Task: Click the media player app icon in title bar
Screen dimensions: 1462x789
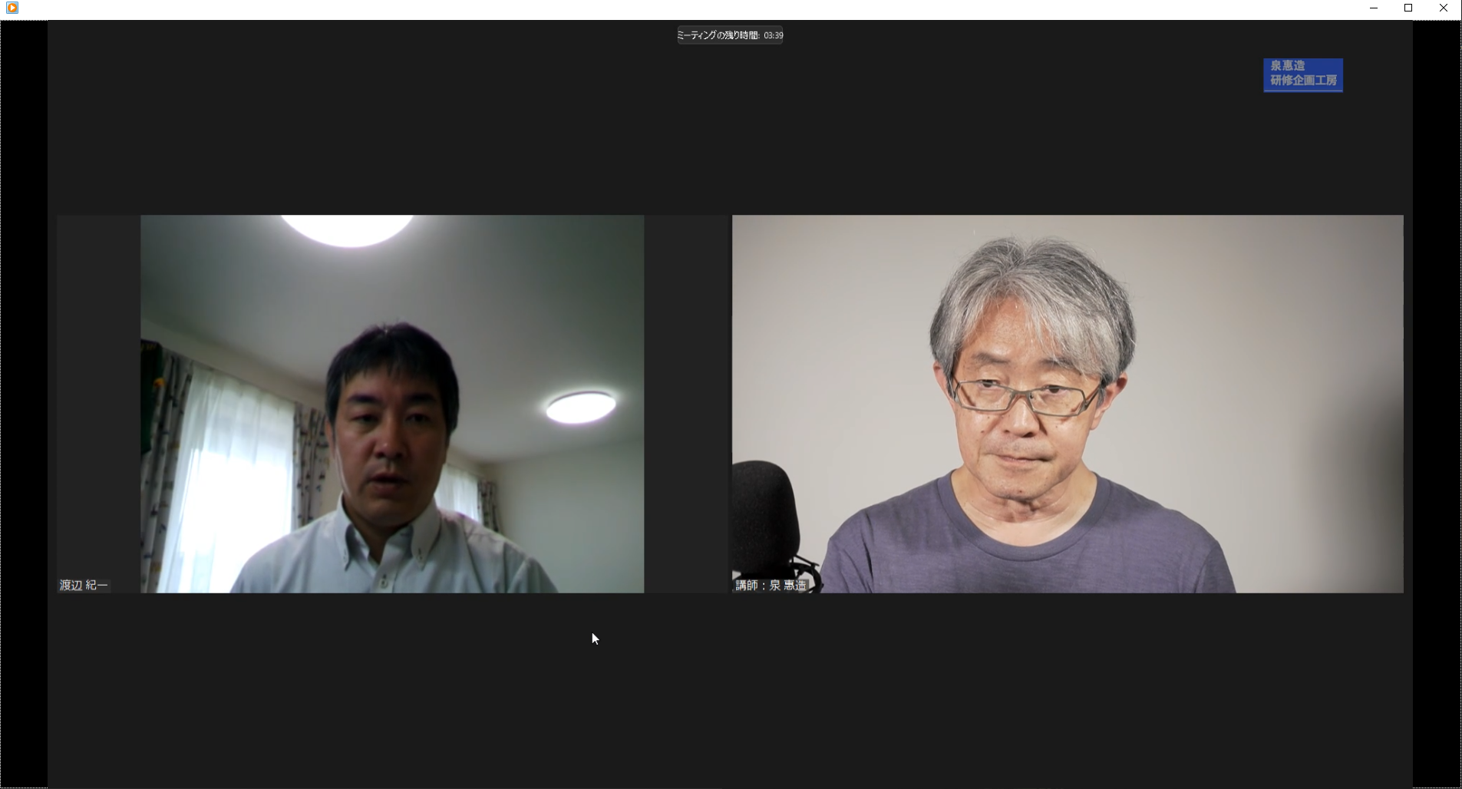Action: point(12,8)
